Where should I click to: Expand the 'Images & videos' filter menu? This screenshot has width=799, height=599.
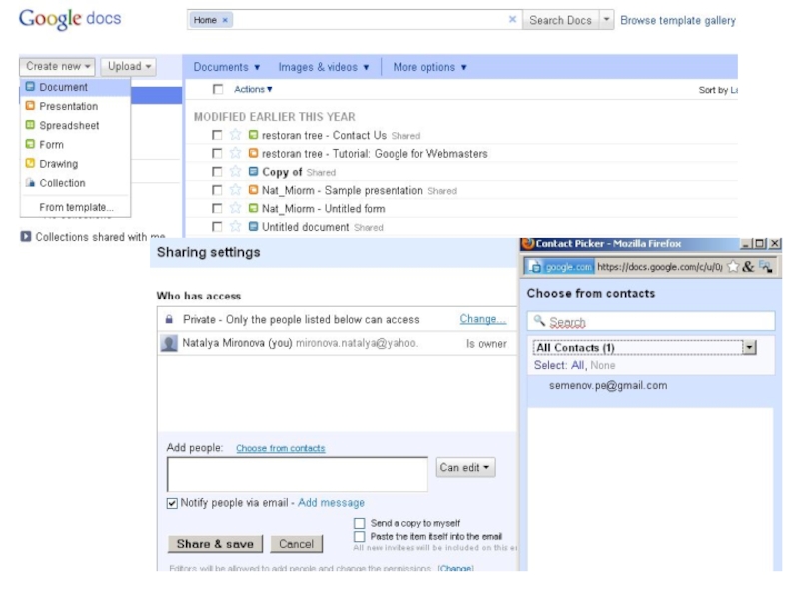pyautogui.click(x=323, y=67)
